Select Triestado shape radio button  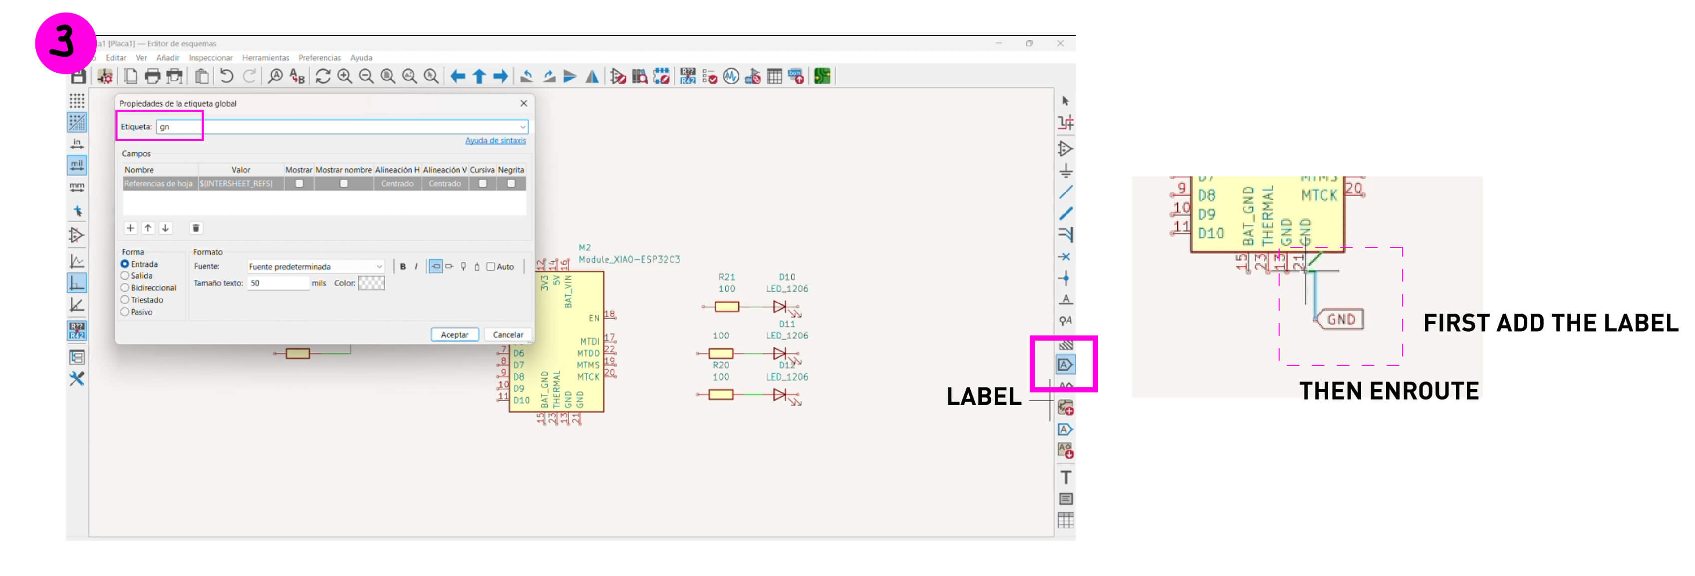click(x=124, y=300)
